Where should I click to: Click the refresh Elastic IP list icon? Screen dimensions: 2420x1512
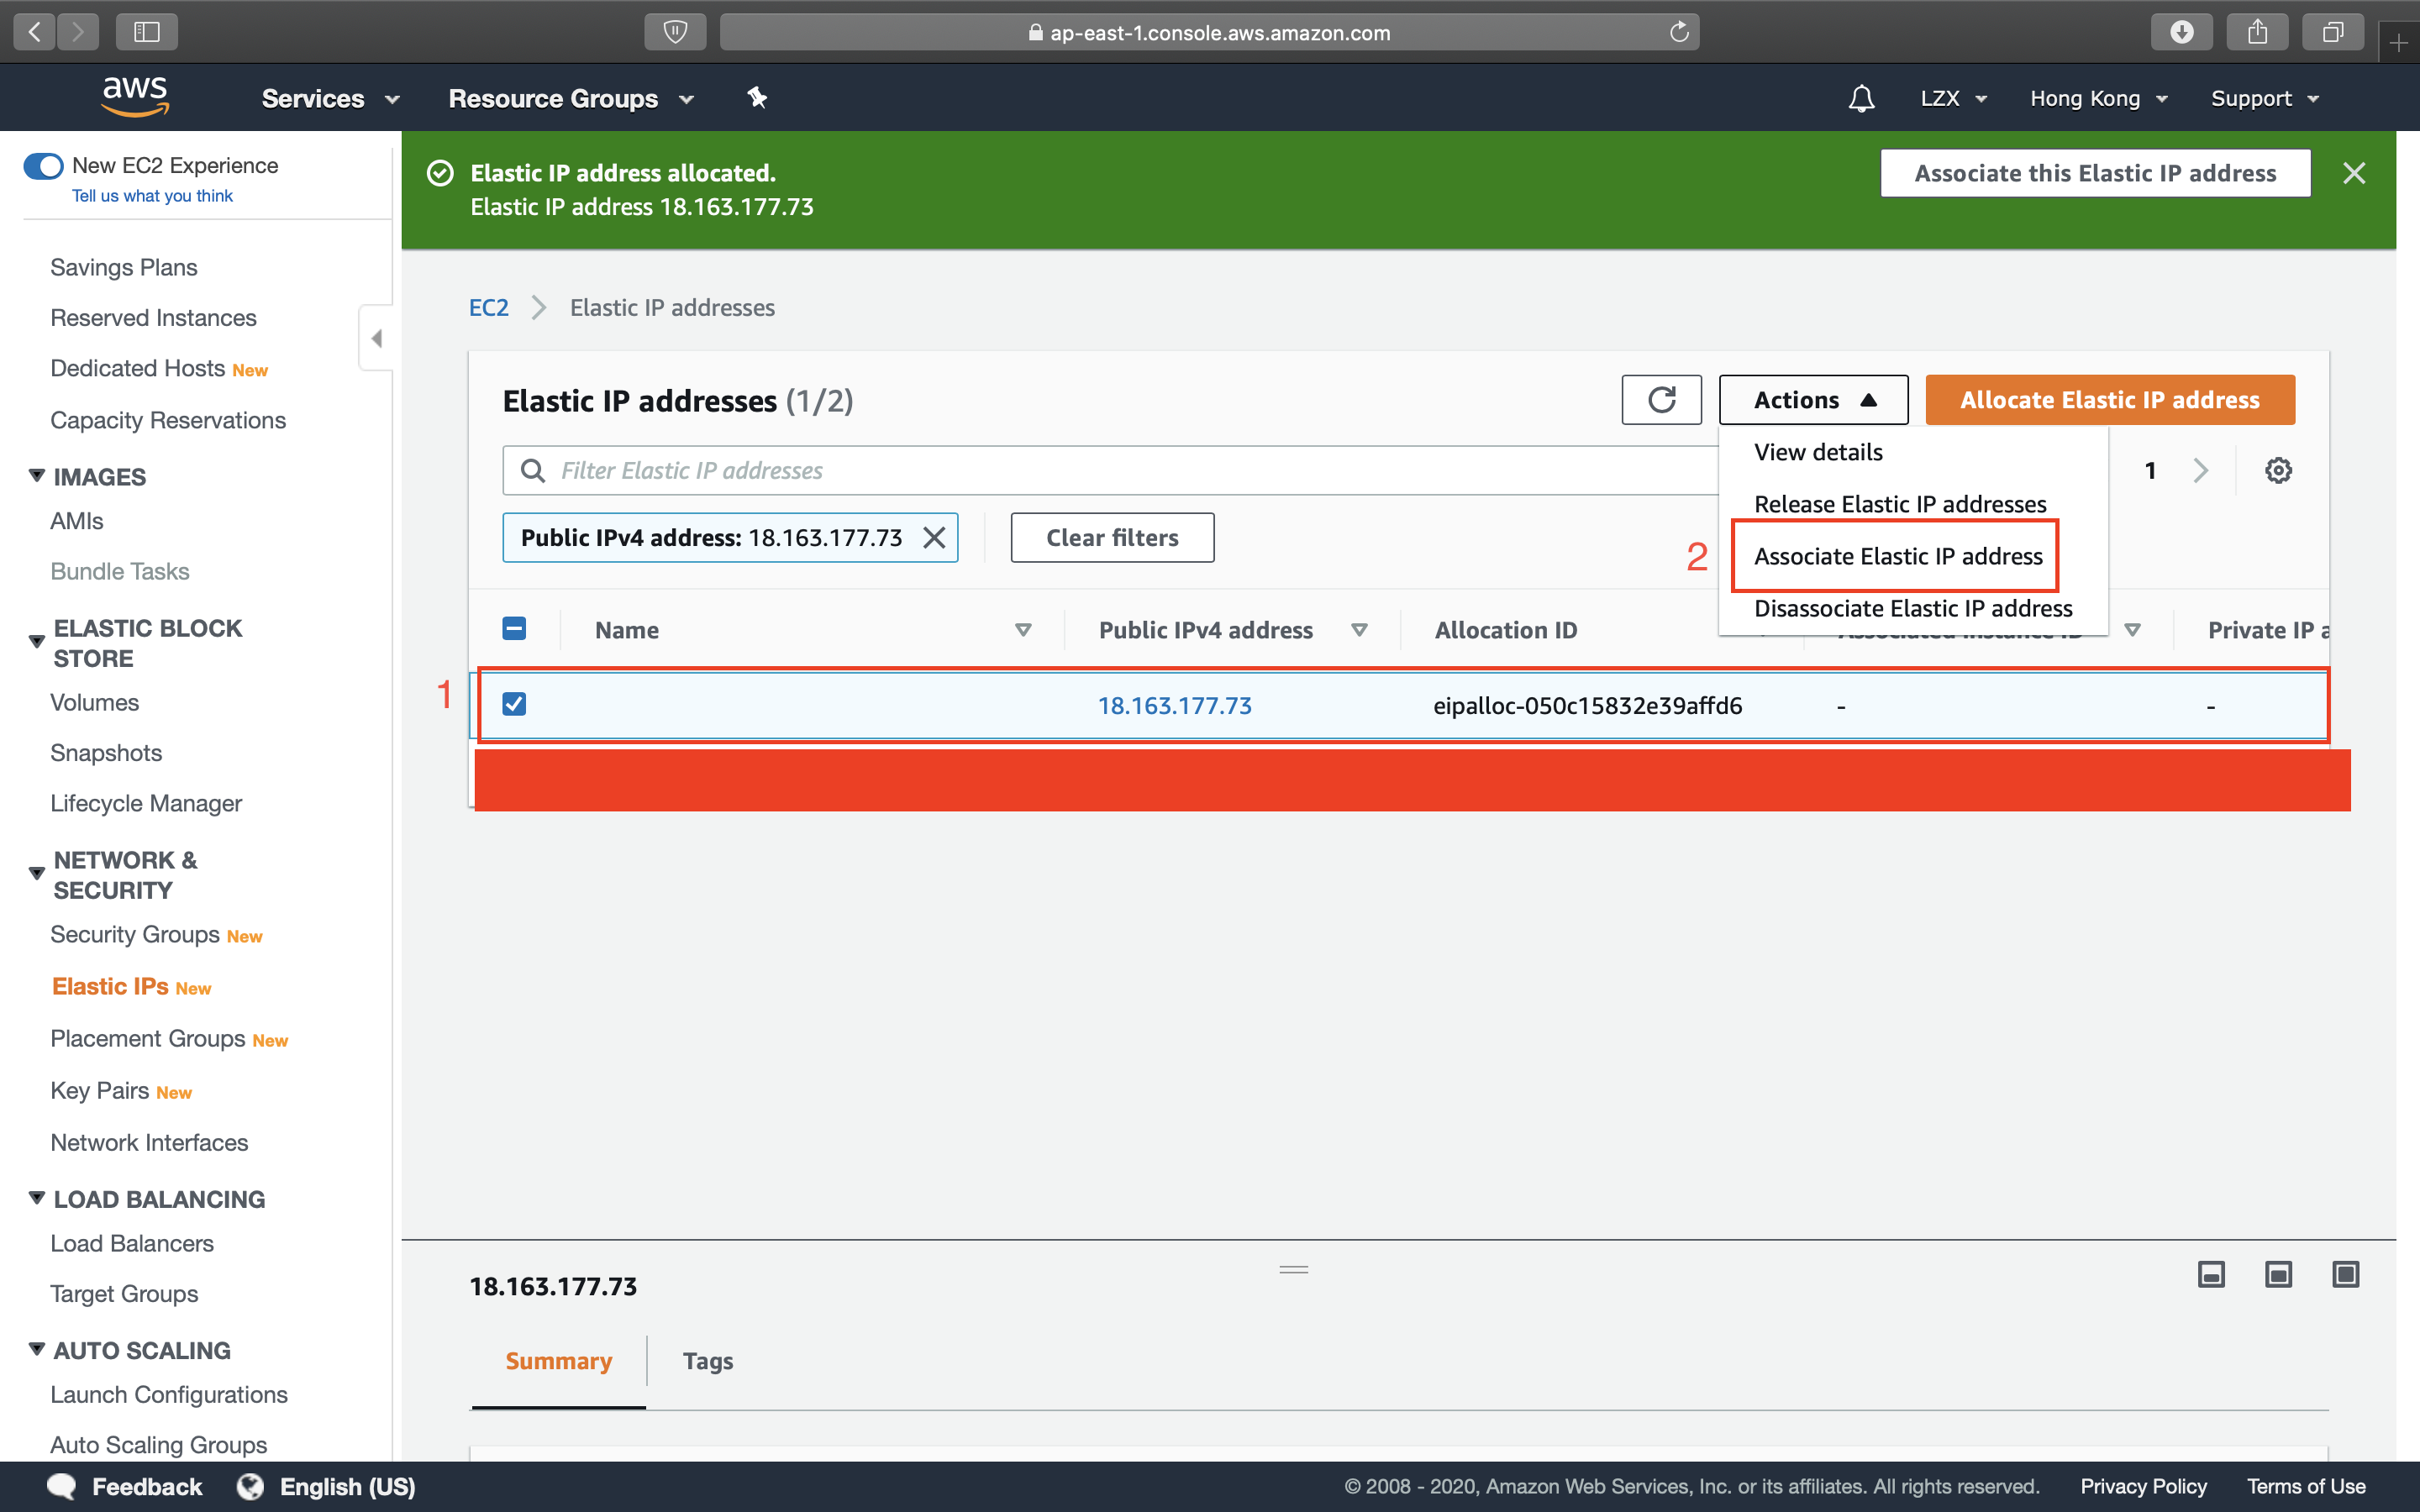(x=1661, y=400)
